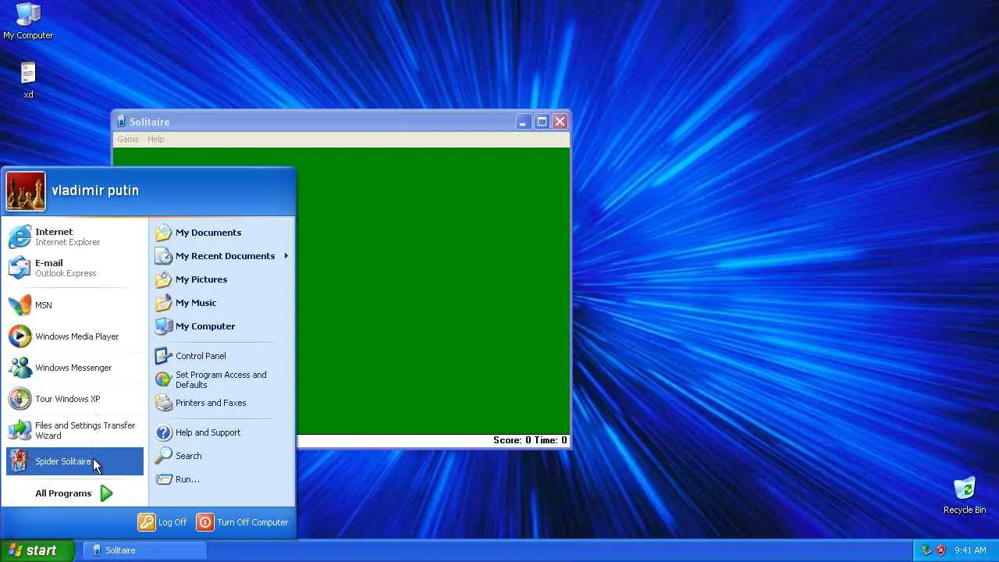The width and height of the screenshot is (999, 562).
Task: Open the My Computer desktop icon
Action: tap(28, 21)
